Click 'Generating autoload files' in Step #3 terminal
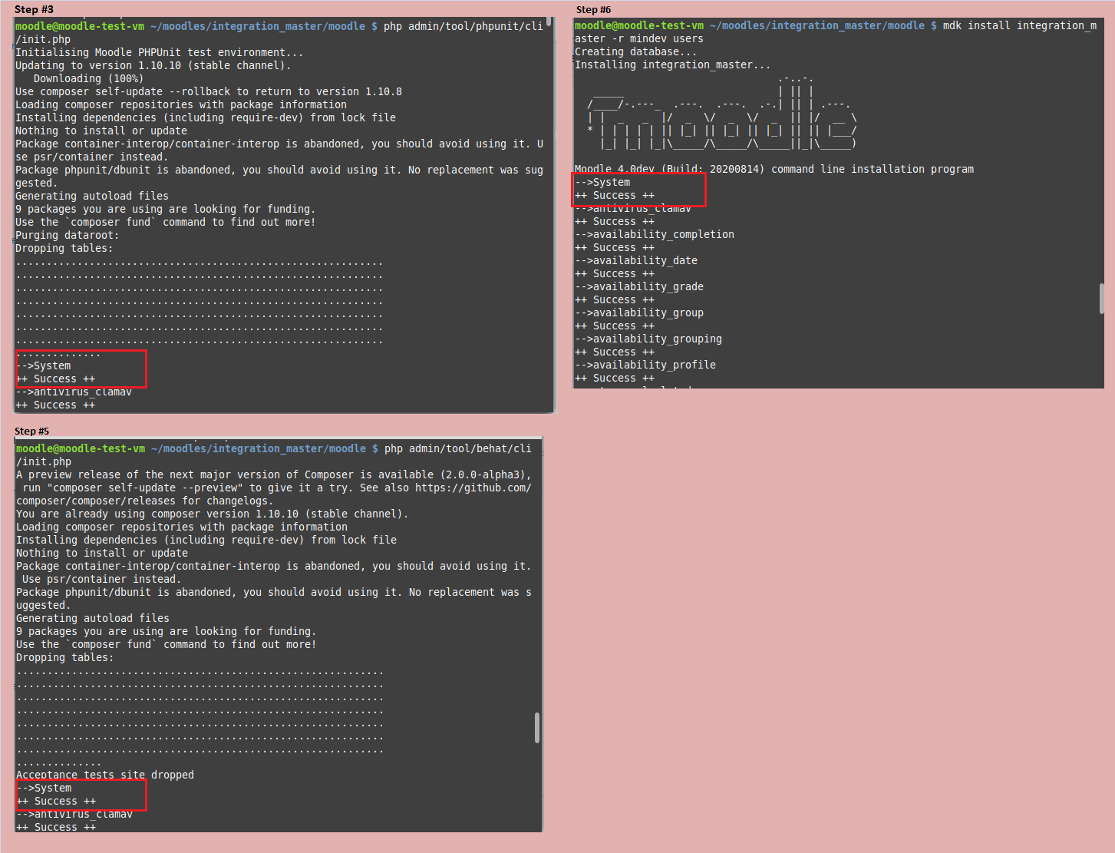Screen dimensions: 1115x853 point(92,196)
